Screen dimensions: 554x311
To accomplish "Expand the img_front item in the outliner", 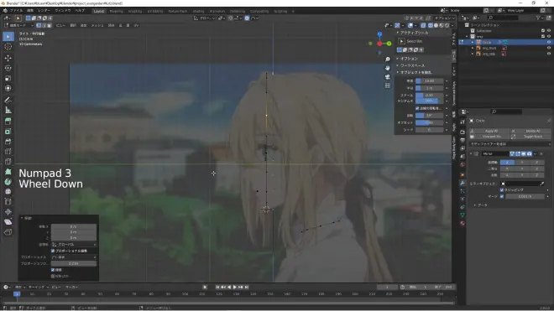I will pos(473,48).
